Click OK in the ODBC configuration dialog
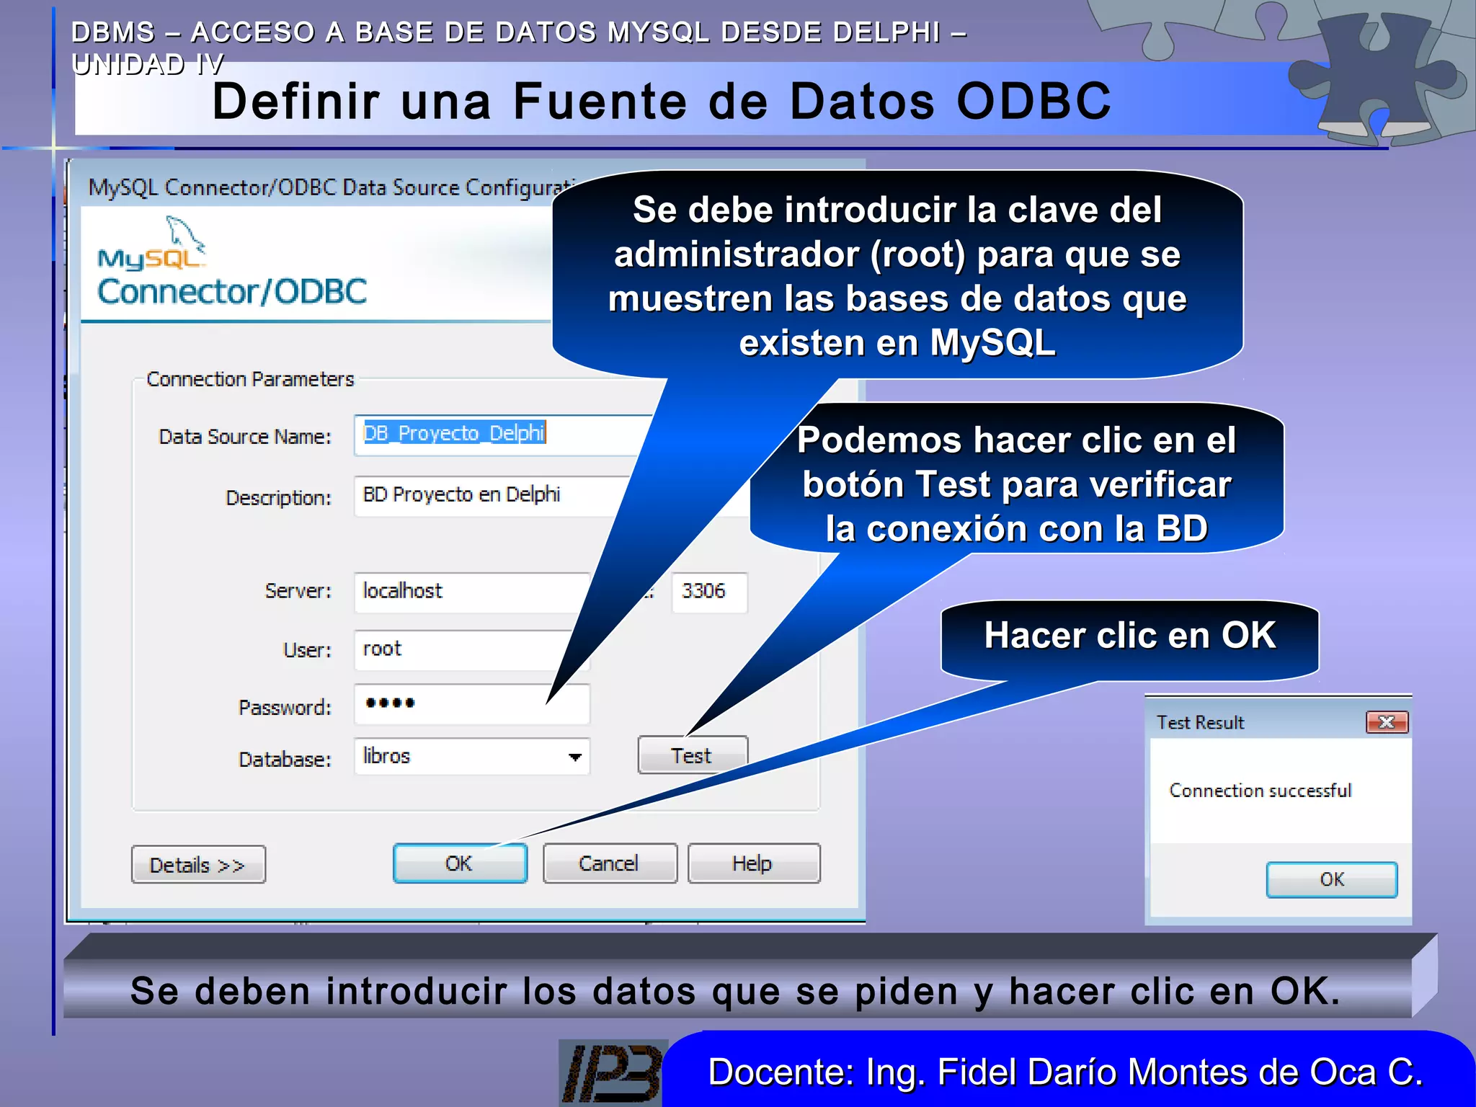1476x1107 pixels. coord(460,863)
